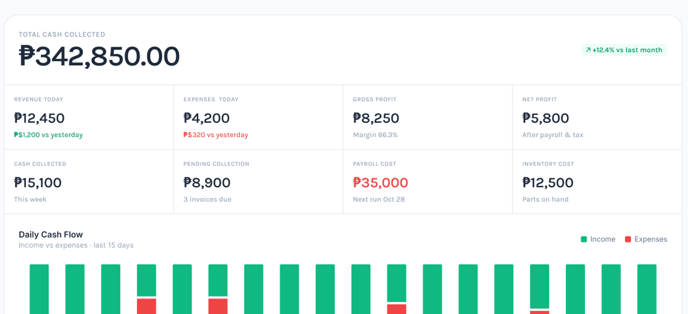Click the Income vs expenses subtitle
This screenshot has height=314, width=688.
click(76, 245)
